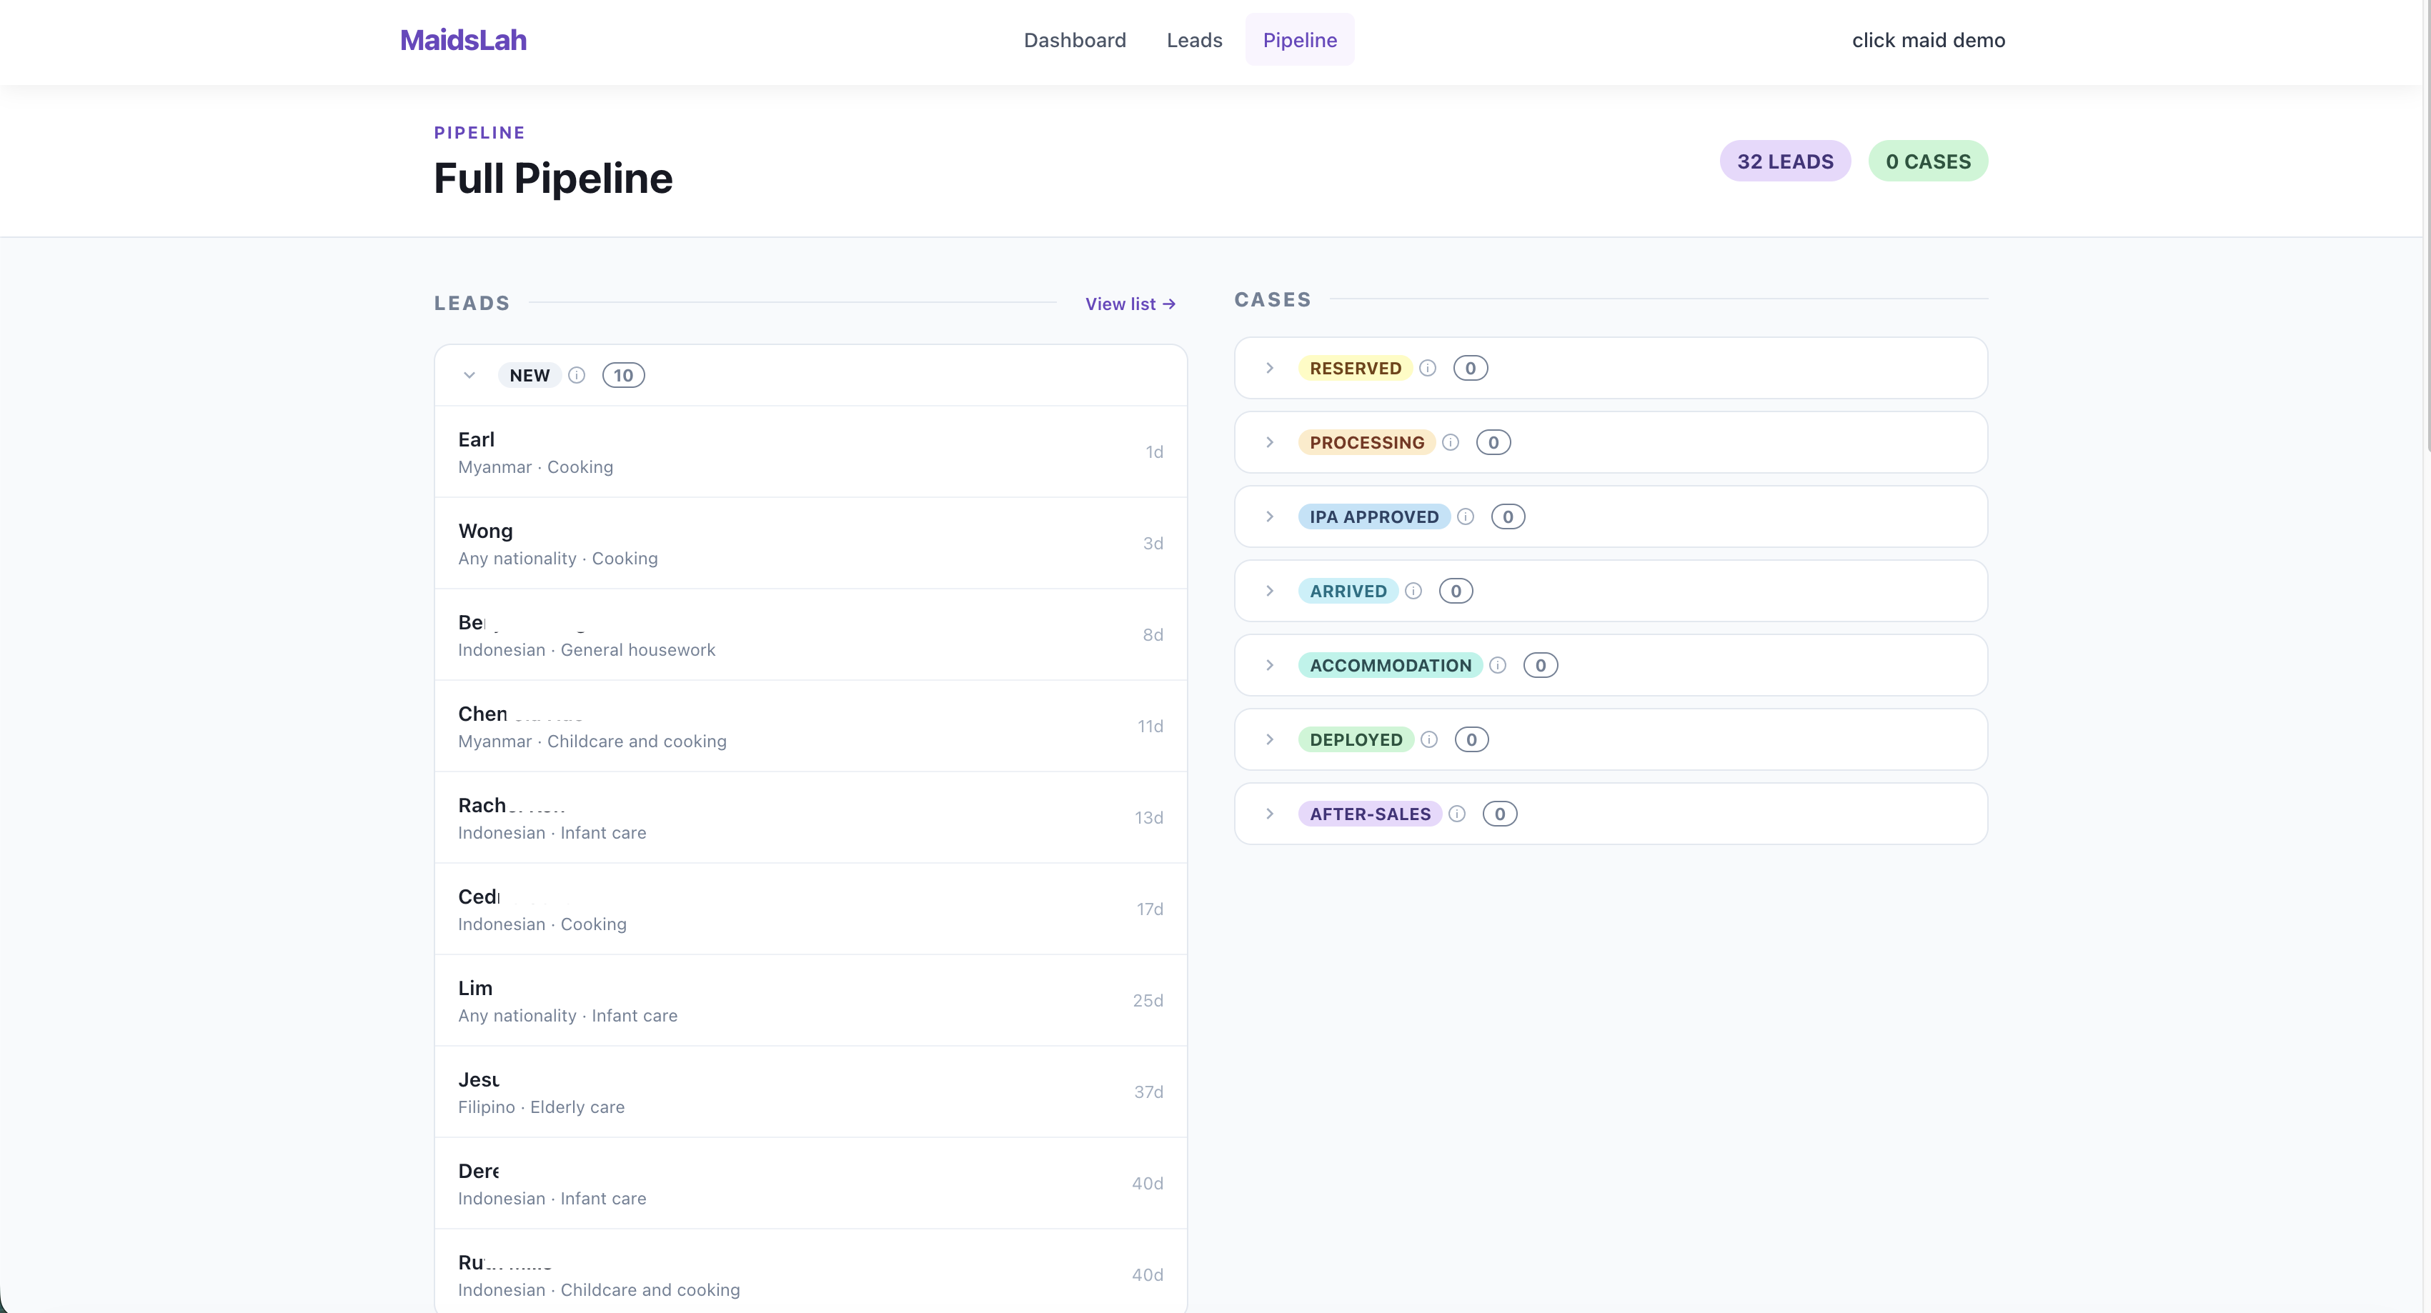Click the info icon next to NEW
Image resolution: width=2431 pixels, height=1313 pixels.
coord(577,376)
